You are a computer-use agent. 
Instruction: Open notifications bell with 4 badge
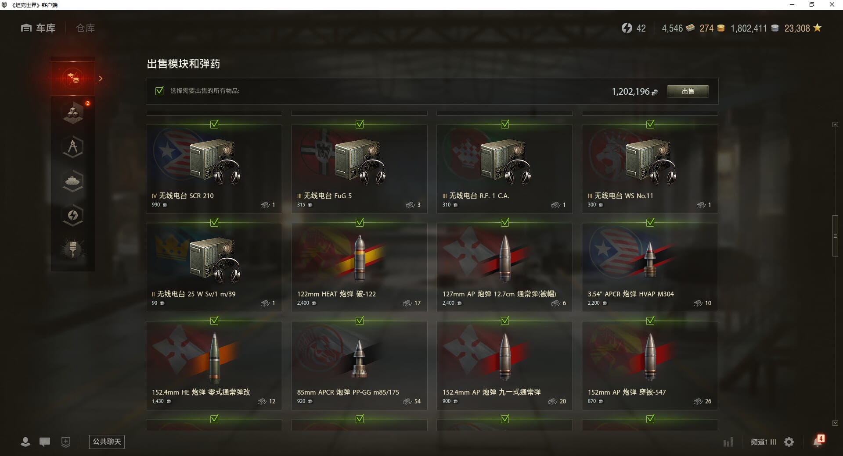click(x=818, y=441)
